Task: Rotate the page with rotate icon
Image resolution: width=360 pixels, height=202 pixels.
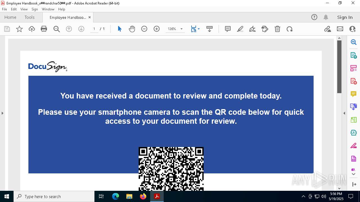Action: (x=290, y=29)
